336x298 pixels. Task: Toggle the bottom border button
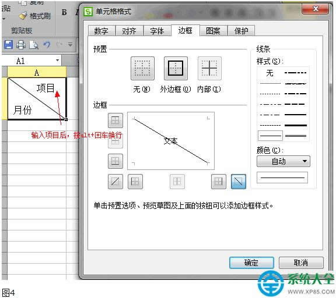[116, 161]
